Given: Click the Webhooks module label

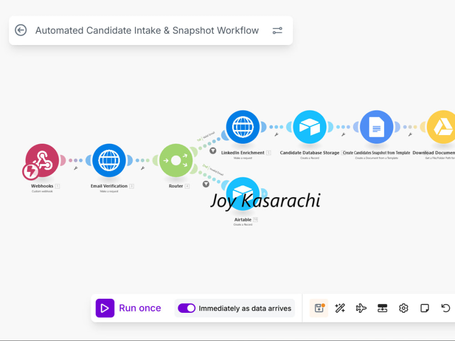Looking at the screenshot, I should point(42,186).
